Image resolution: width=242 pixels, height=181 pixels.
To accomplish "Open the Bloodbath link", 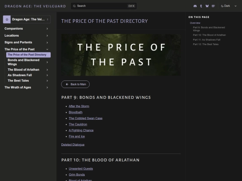I will point(75,112).
